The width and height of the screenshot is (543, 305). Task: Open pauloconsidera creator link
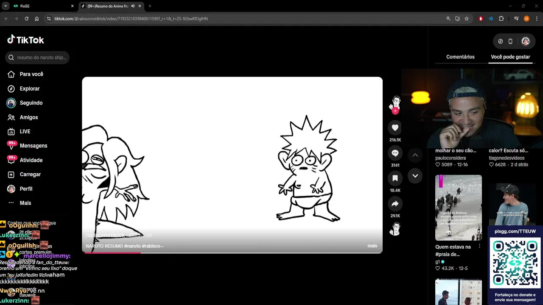451,158
